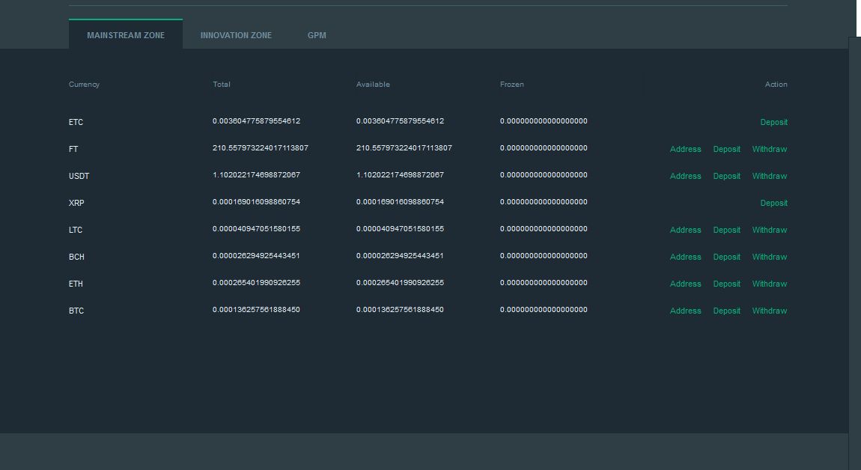Screen dimensions: 861x470
Task: Click the FT available amount
Action: (x=404, y=147)
